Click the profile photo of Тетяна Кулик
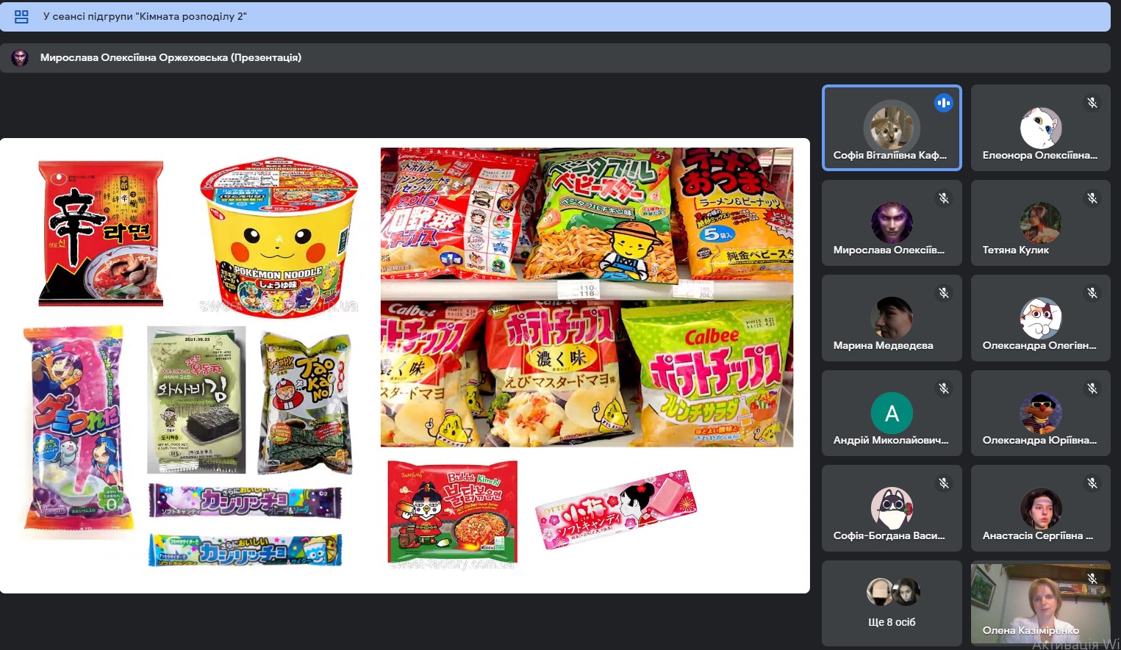 [x=1041, y=223]
